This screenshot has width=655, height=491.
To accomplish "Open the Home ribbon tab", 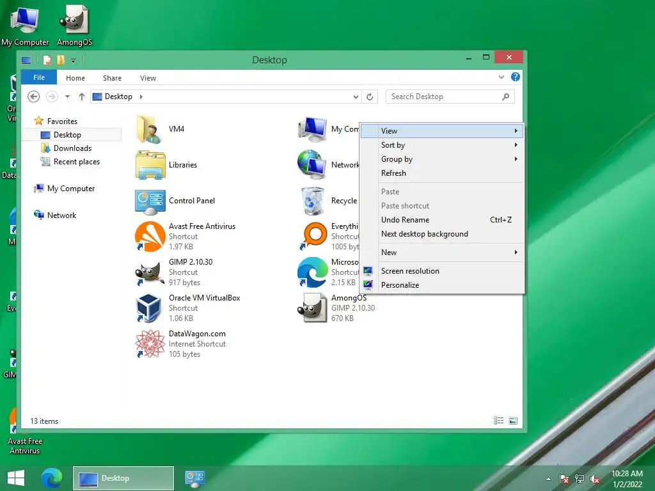I will [75, 78].
